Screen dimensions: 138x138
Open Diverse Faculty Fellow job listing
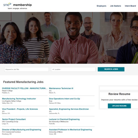click(x=25, y=88)
